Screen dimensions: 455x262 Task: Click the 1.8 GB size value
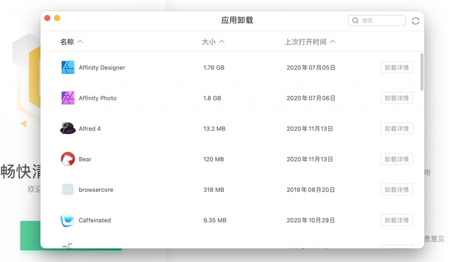[212, 98]
